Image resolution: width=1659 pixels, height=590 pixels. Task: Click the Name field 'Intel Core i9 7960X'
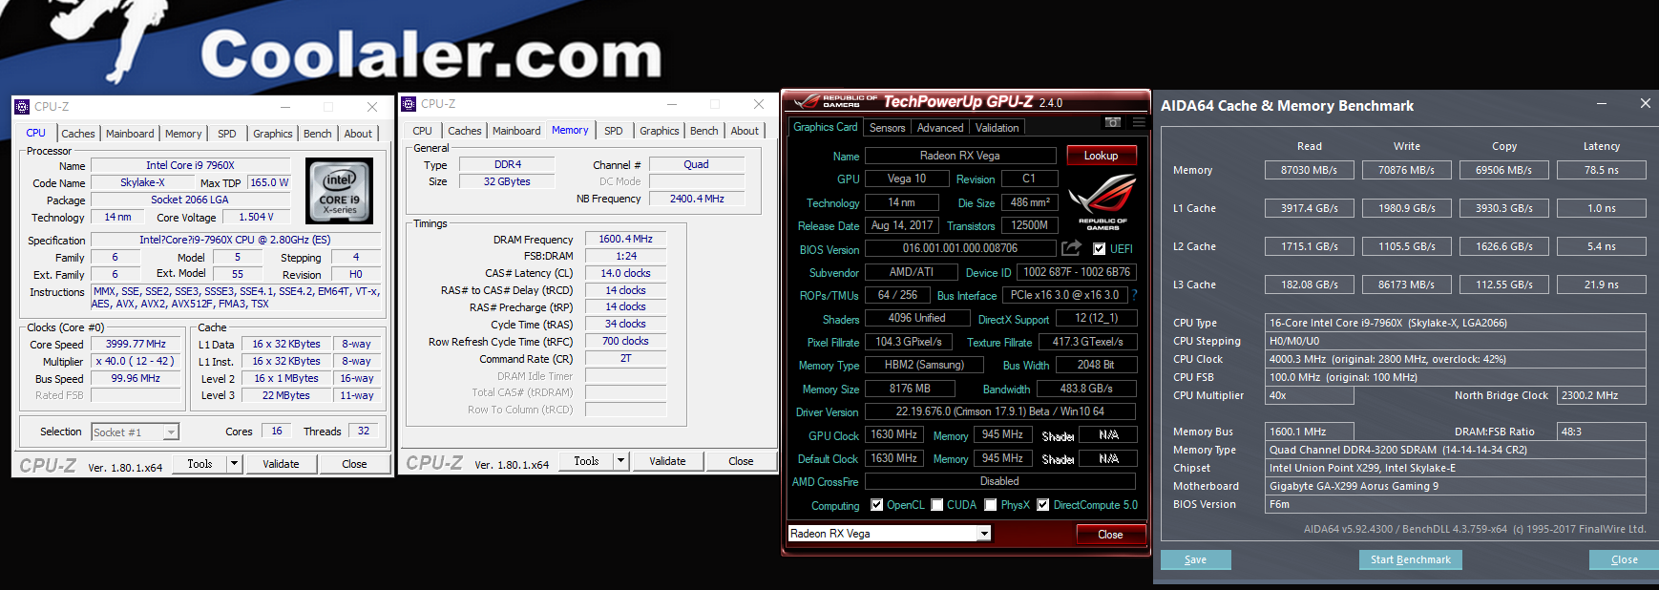190,165
